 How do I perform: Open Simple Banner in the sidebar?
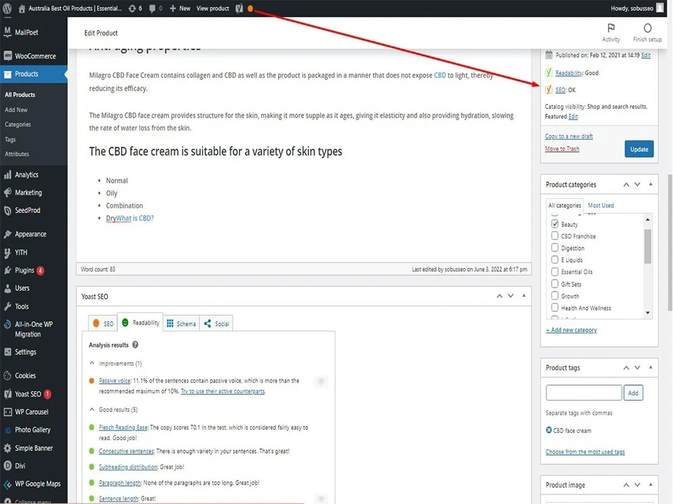tap(34, 448)
